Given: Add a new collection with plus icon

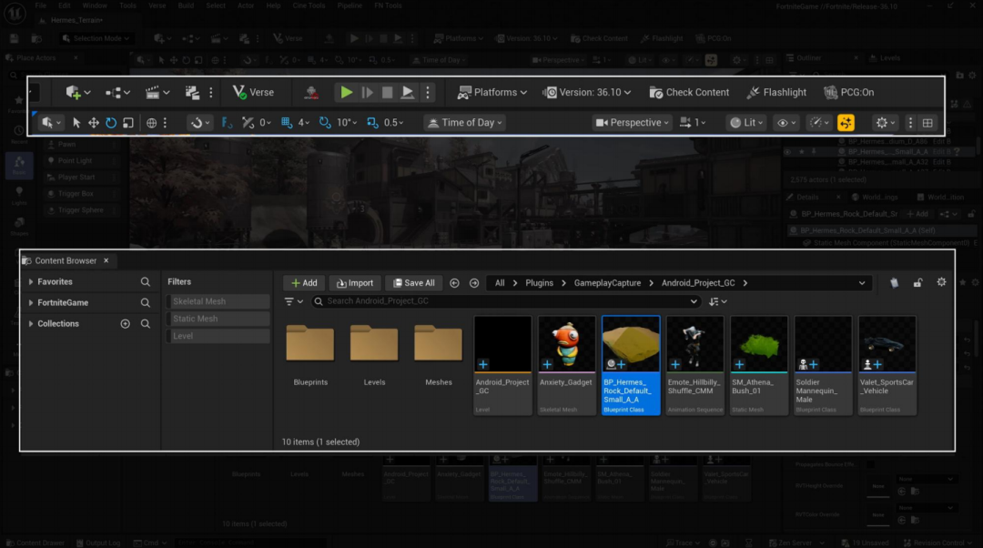Looking at the screenshot, I should click(126, 324).
